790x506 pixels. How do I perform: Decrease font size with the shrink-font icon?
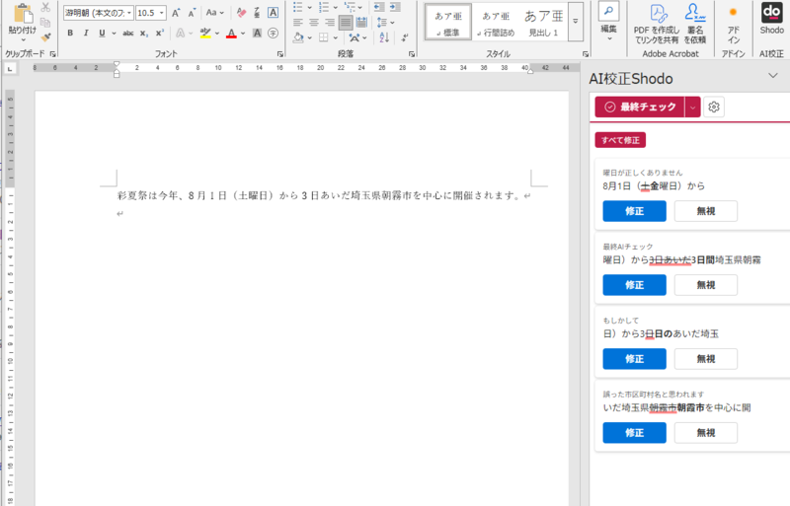click(x=192, y=13)
